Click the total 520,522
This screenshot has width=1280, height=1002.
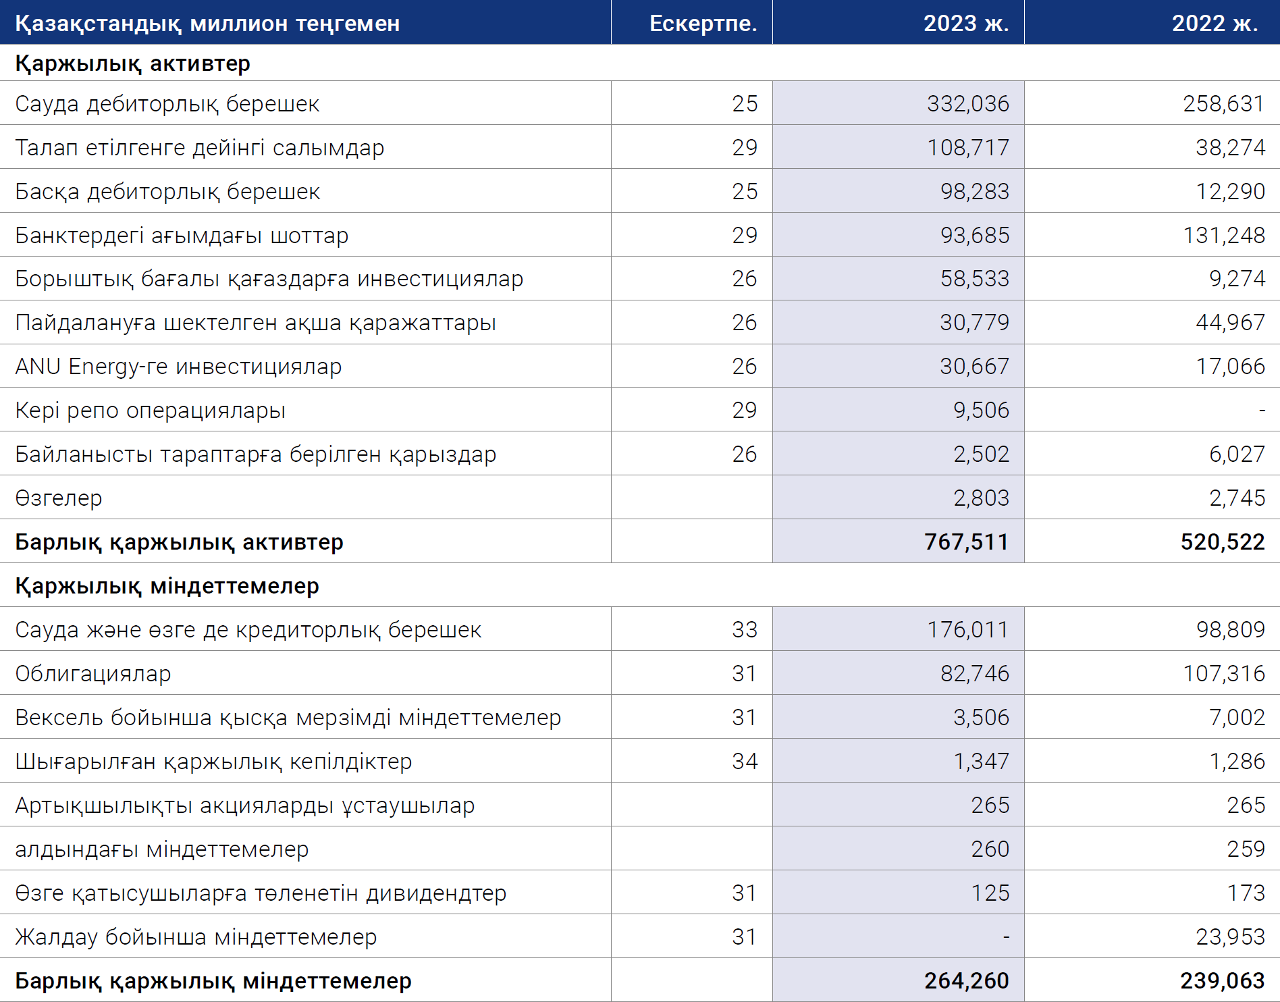[1223, 542]
